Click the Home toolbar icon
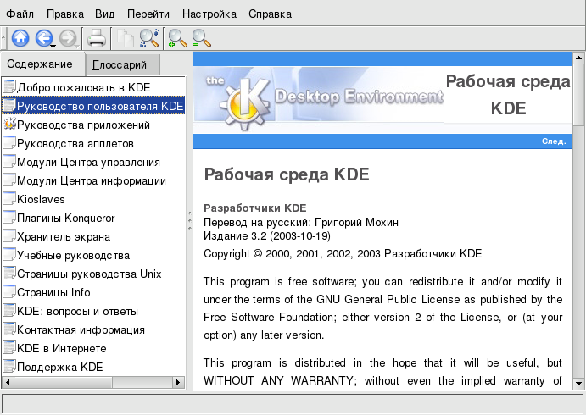 click(20, 38)
